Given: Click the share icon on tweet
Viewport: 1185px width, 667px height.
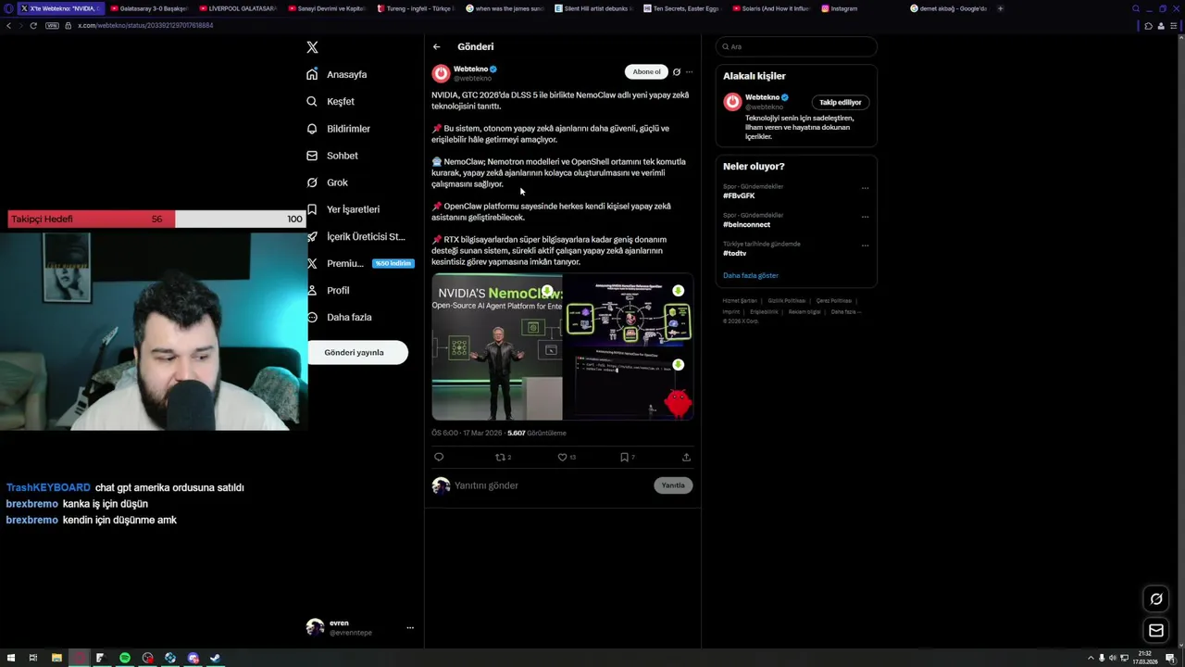Looking at the screenshot, I should (x=686, y=457).
